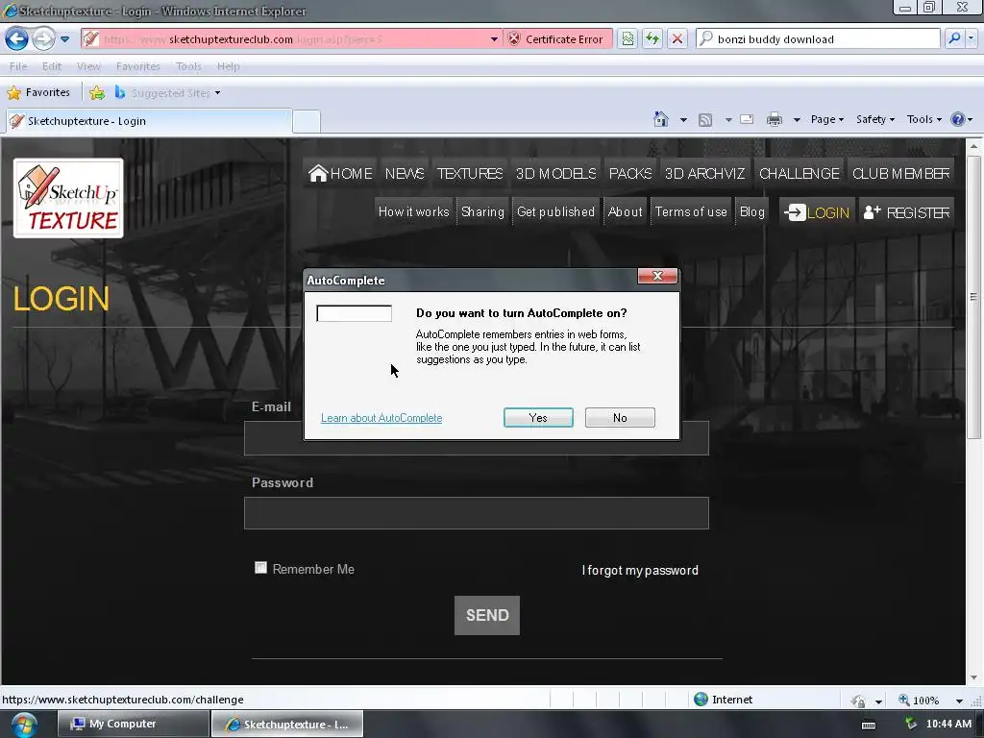Screen dimensions: 984x738
Task: Click Yes to turn AutoComplete on
Action: point(538,418)
